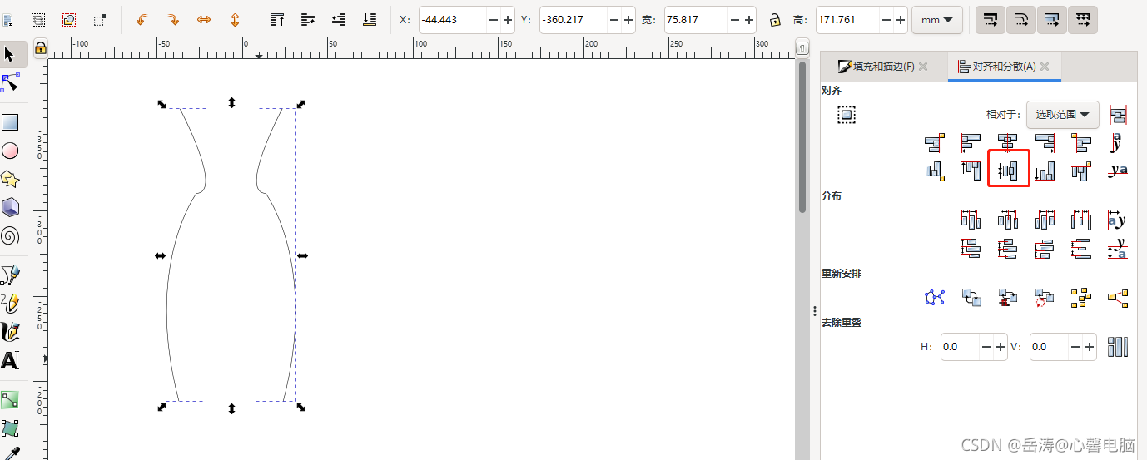Image resolution: width=1147 pixels, height=460 pixels.
Task: Select the Selector arrow tool
Action: click(x=10, y=54)
